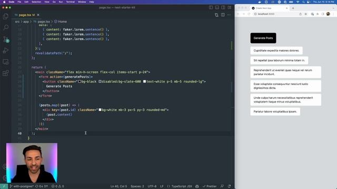Go back in the browser
Image resolution: width=337 pixels, height=189 pixels.
238,14
